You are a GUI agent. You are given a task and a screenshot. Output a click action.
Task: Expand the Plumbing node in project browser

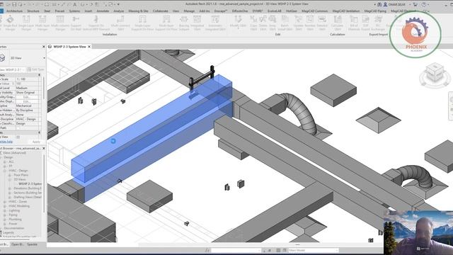pyautogui.click(x=5, y=219)
